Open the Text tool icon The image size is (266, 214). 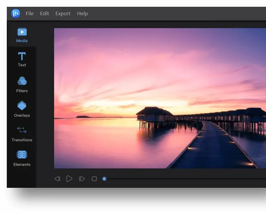pyautogui.click(x=22, y=57)
